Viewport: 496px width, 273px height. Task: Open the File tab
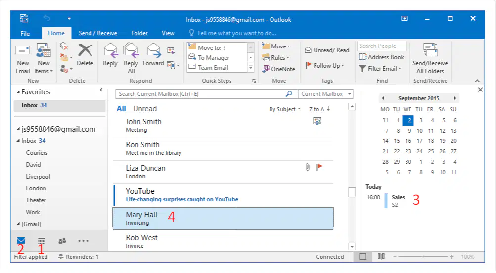pyautogui.click(x=25, y=33)
